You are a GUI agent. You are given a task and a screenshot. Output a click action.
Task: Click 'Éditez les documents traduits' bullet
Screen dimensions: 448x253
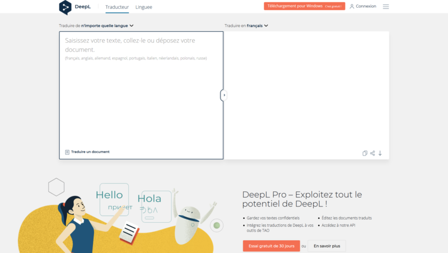[x=347, y=218]
